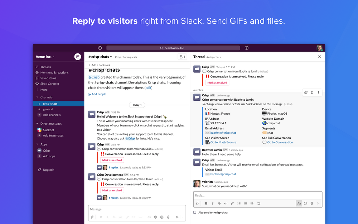The height and width of the screenshot is (224, 358).
Task: Mention someone with @ icon in channel composer
Action: click(x=155, y=217)
